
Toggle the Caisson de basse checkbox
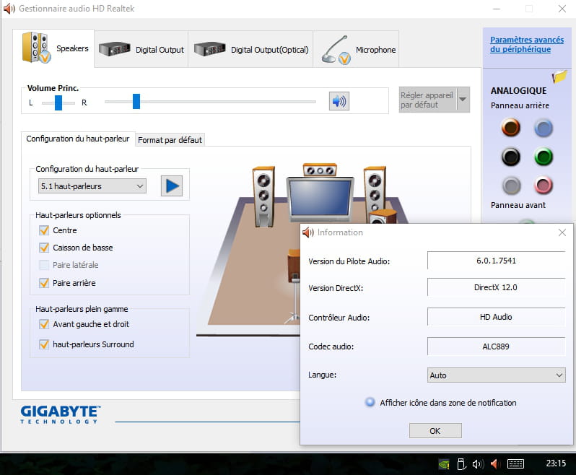pyautogui.click(x=44, y=248)
